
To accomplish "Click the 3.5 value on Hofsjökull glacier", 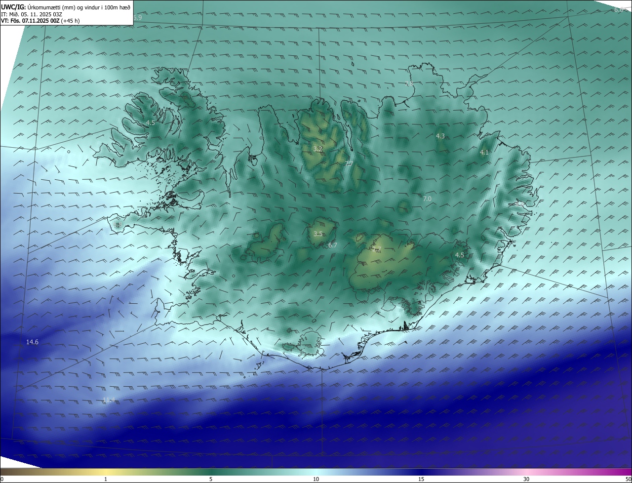I will [x=318, y=234].
